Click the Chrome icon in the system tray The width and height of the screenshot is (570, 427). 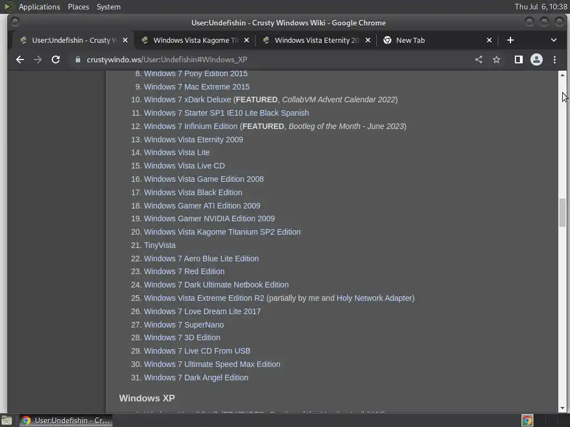coord(527,420)
